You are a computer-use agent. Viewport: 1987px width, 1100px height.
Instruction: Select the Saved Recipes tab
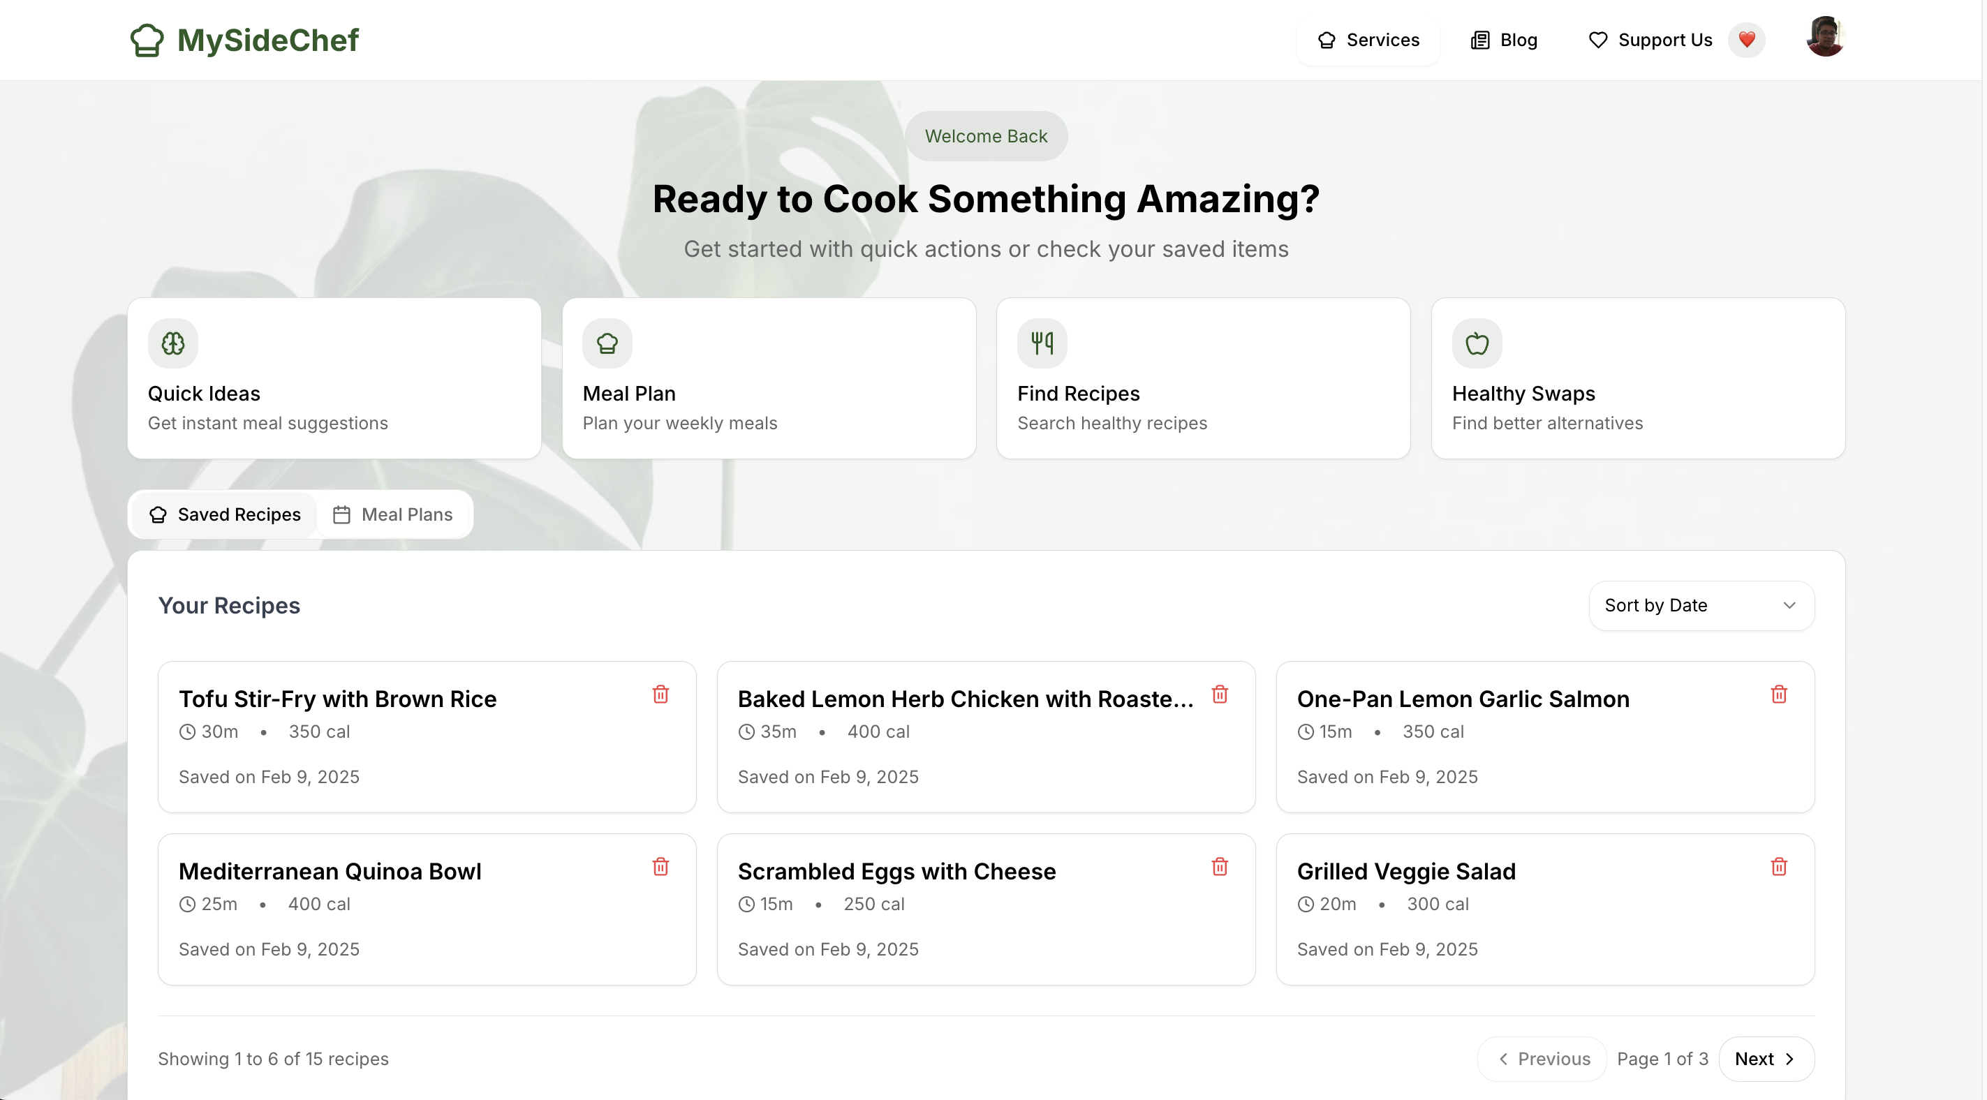tap(225, 514)
